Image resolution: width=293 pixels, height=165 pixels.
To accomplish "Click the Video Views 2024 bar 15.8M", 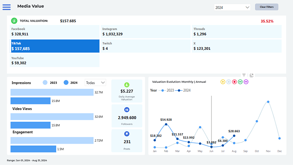I will 30,125.
